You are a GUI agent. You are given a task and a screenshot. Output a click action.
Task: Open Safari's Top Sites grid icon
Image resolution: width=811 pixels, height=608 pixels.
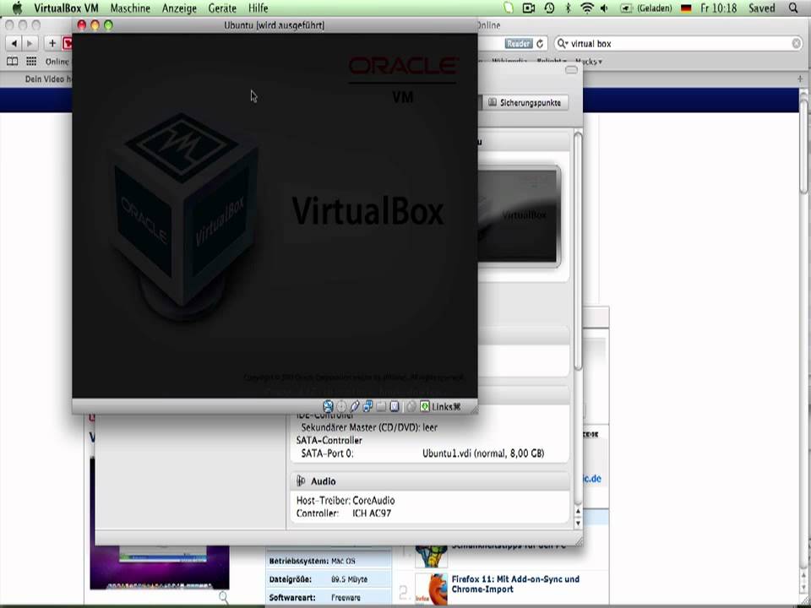[x=31, y=62]
